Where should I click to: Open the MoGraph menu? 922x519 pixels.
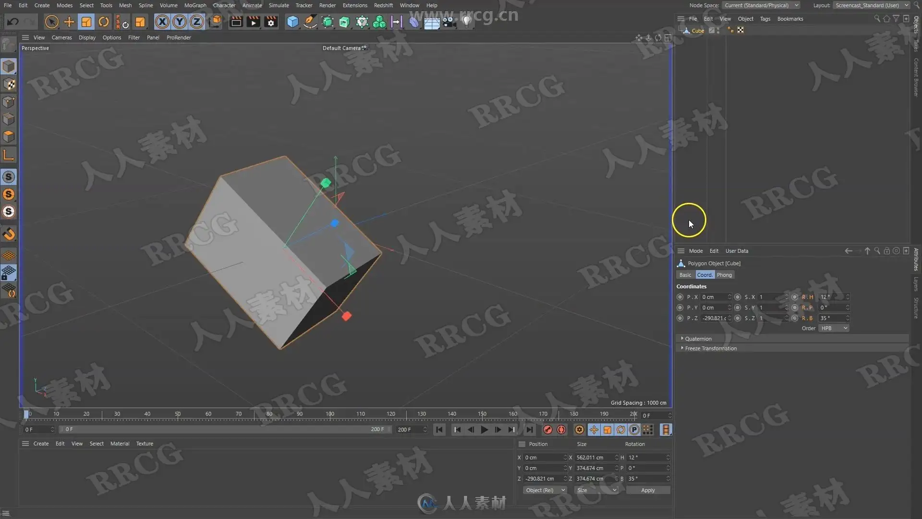(x=195, y=5)
